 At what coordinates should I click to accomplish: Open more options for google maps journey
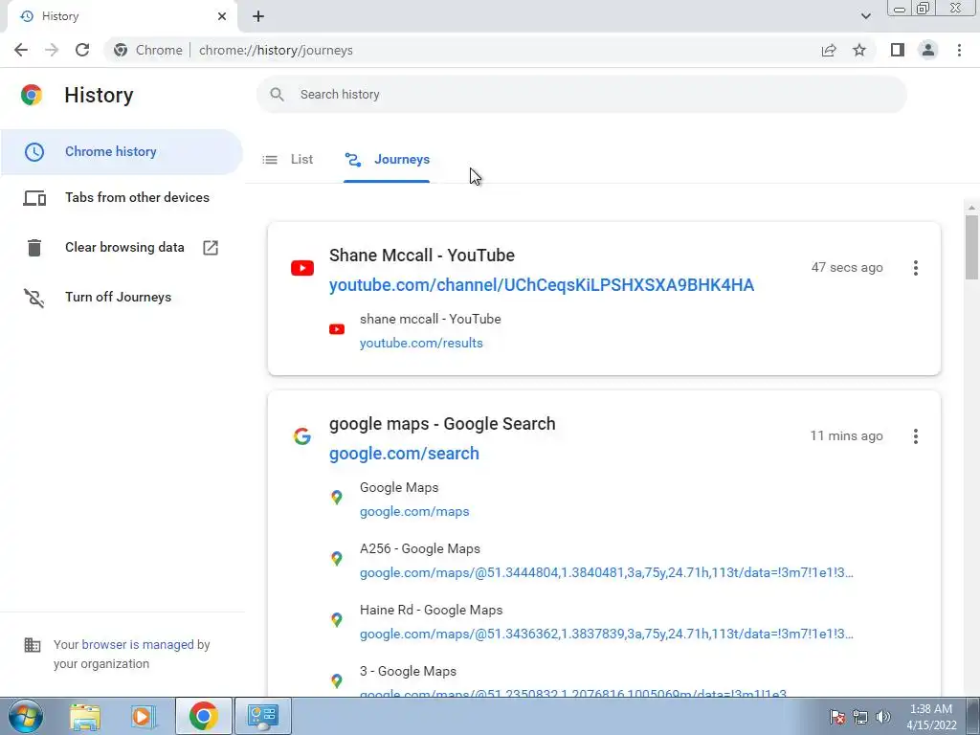(916, 436)
